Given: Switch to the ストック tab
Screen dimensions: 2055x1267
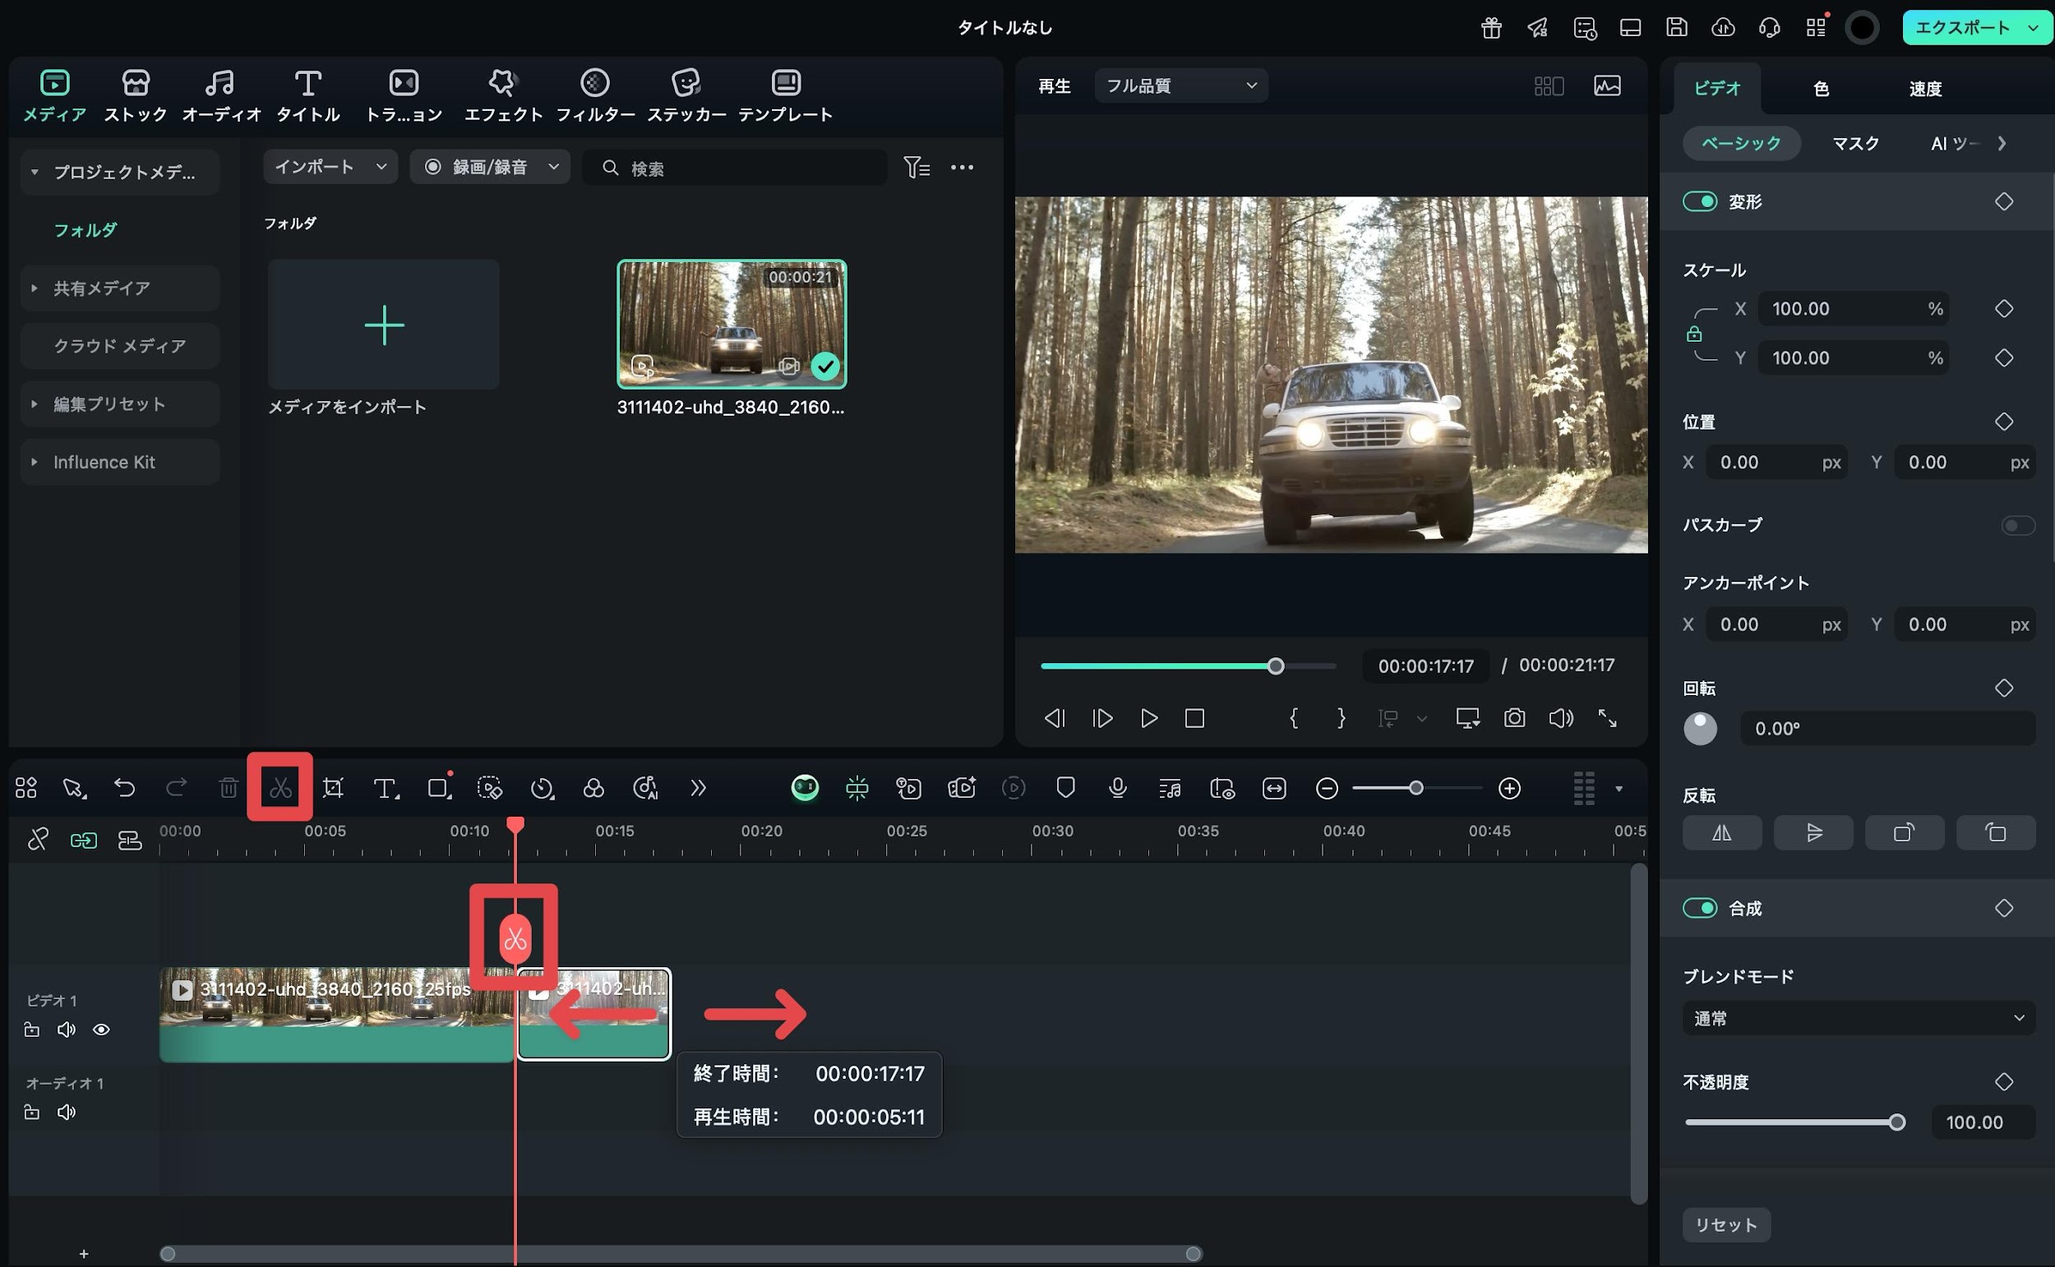Looking at the screenshot, I should click(136, 96).
